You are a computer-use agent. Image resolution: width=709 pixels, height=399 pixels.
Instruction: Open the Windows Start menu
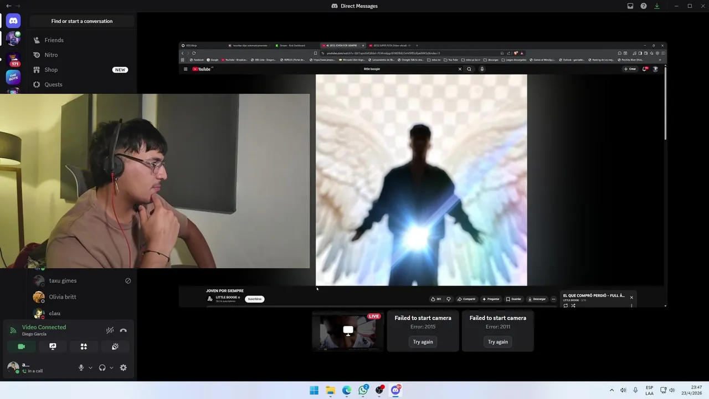(x=314, y=390)
